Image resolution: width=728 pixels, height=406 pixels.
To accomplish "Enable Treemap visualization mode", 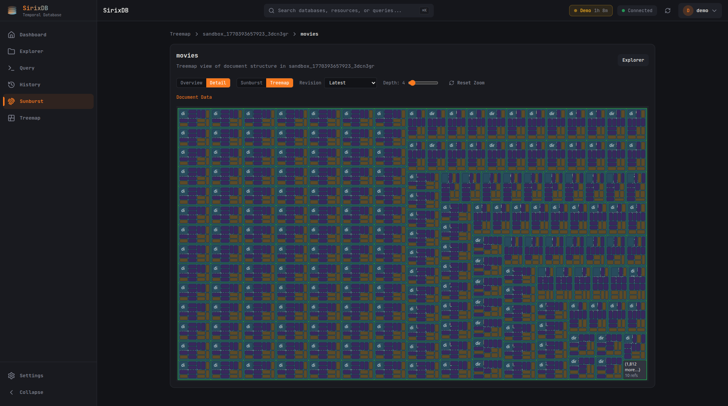I will (279, 83).
